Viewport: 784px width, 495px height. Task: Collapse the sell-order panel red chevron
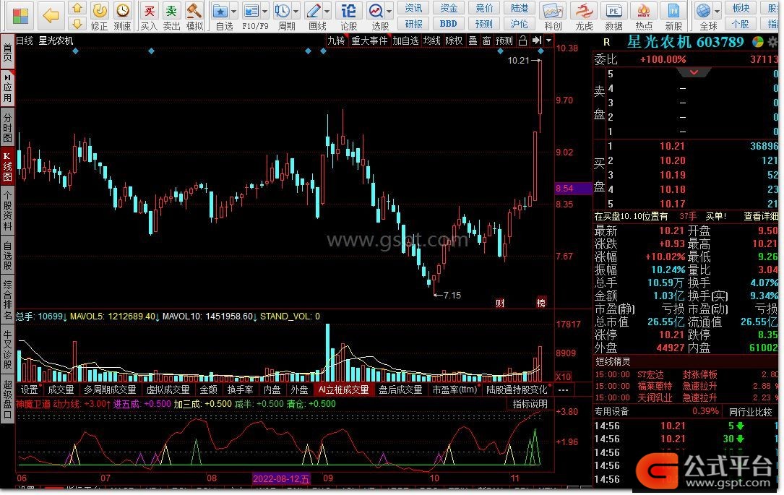click(694, 73)
